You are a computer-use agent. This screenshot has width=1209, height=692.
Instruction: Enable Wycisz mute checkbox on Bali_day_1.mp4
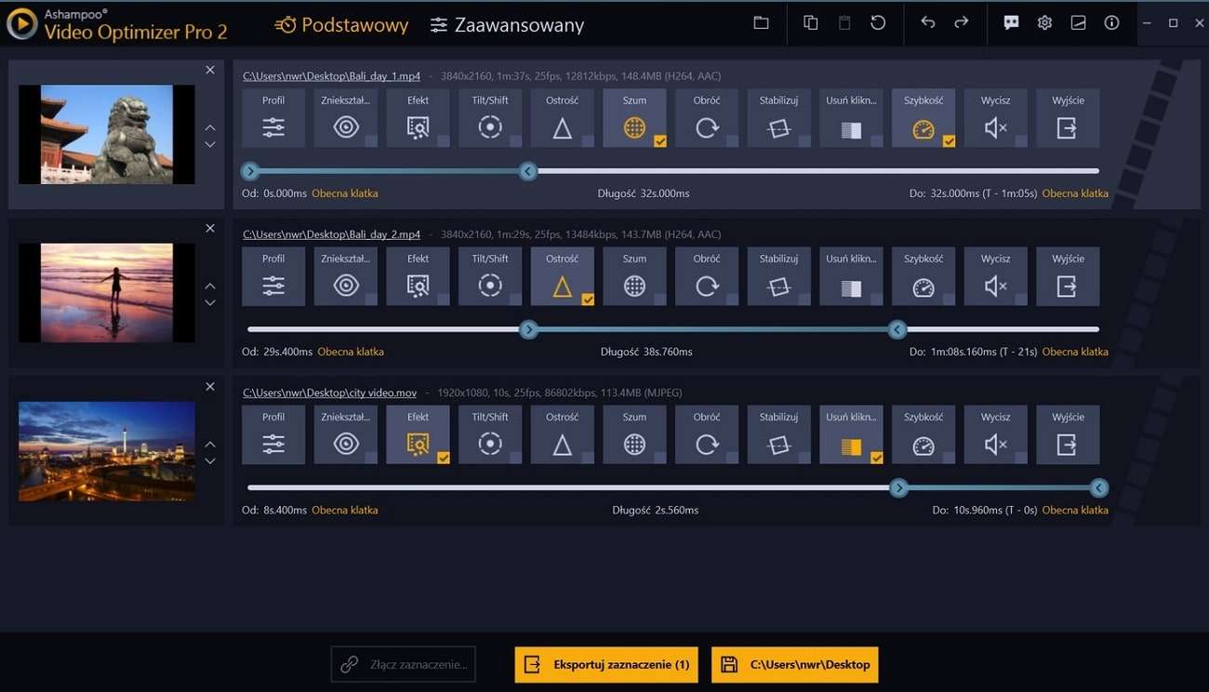click(1021, 141)
